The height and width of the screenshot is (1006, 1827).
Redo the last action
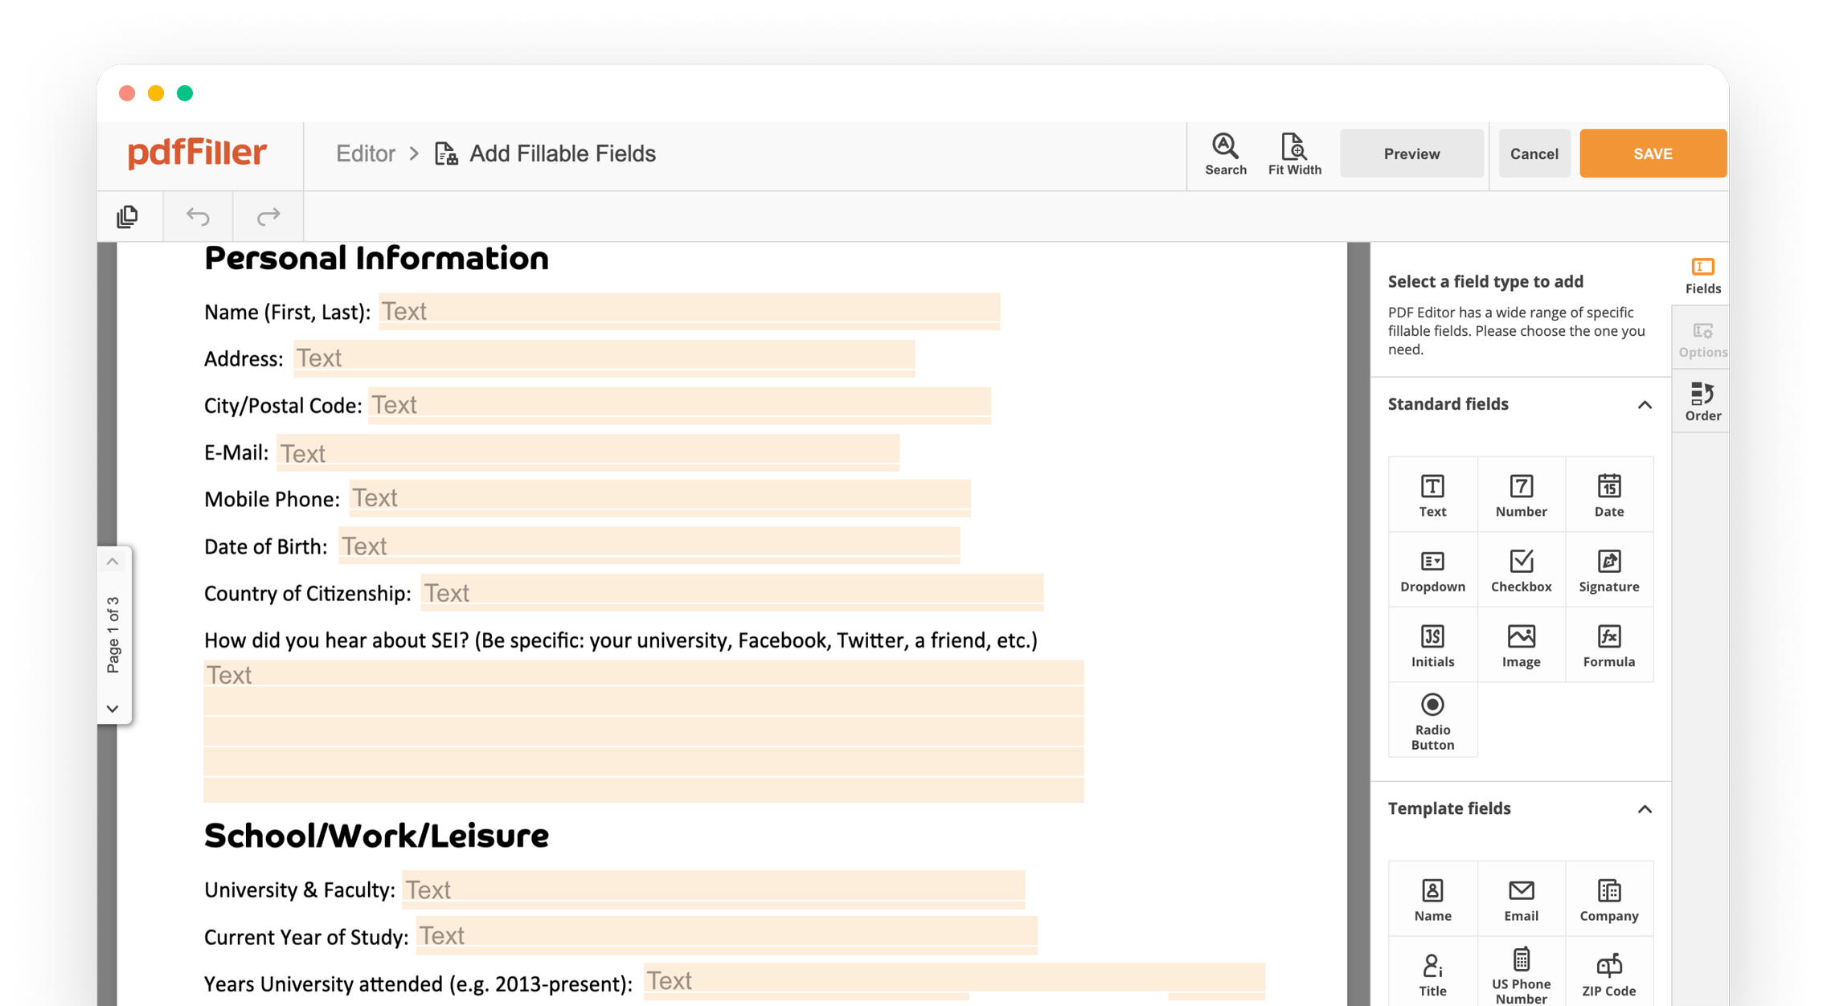coord(268,216)
